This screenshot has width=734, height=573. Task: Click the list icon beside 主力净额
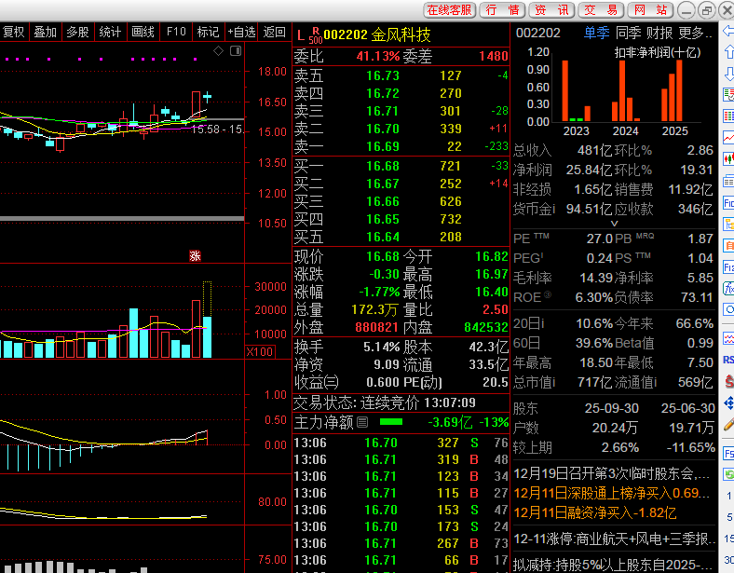click(362, 422)
